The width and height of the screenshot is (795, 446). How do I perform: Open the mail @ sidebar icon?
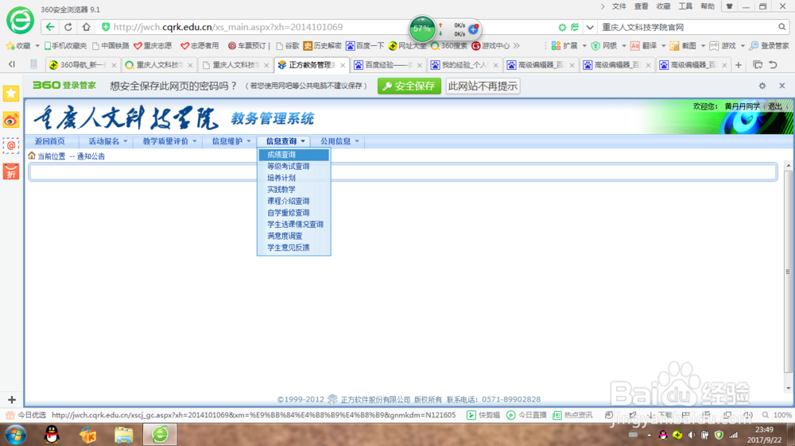(x=10, y=146)
